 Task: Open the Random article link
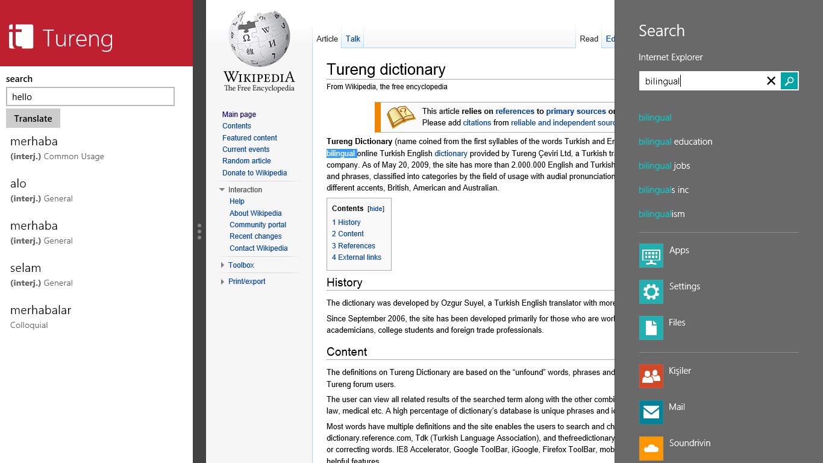(246, 161)
